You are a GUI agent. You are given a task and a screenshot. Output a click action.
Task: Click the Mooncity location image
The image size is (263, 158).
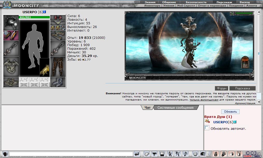click(189, 46)
